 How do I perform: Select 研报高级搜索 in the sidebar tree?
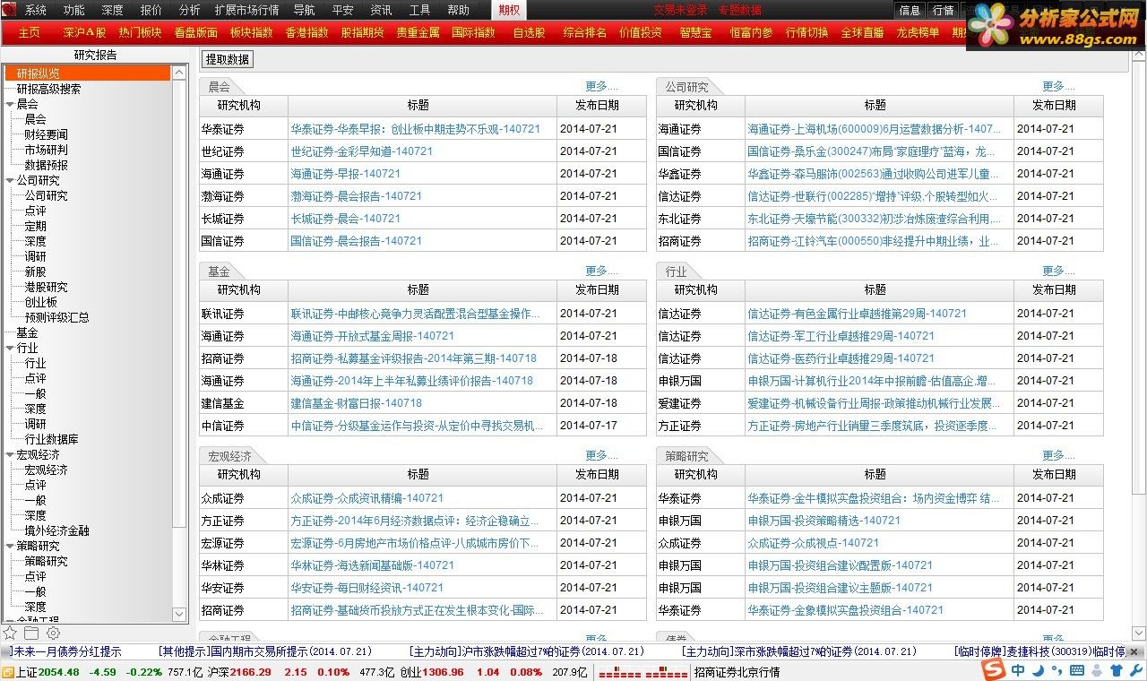coord(48,89)
